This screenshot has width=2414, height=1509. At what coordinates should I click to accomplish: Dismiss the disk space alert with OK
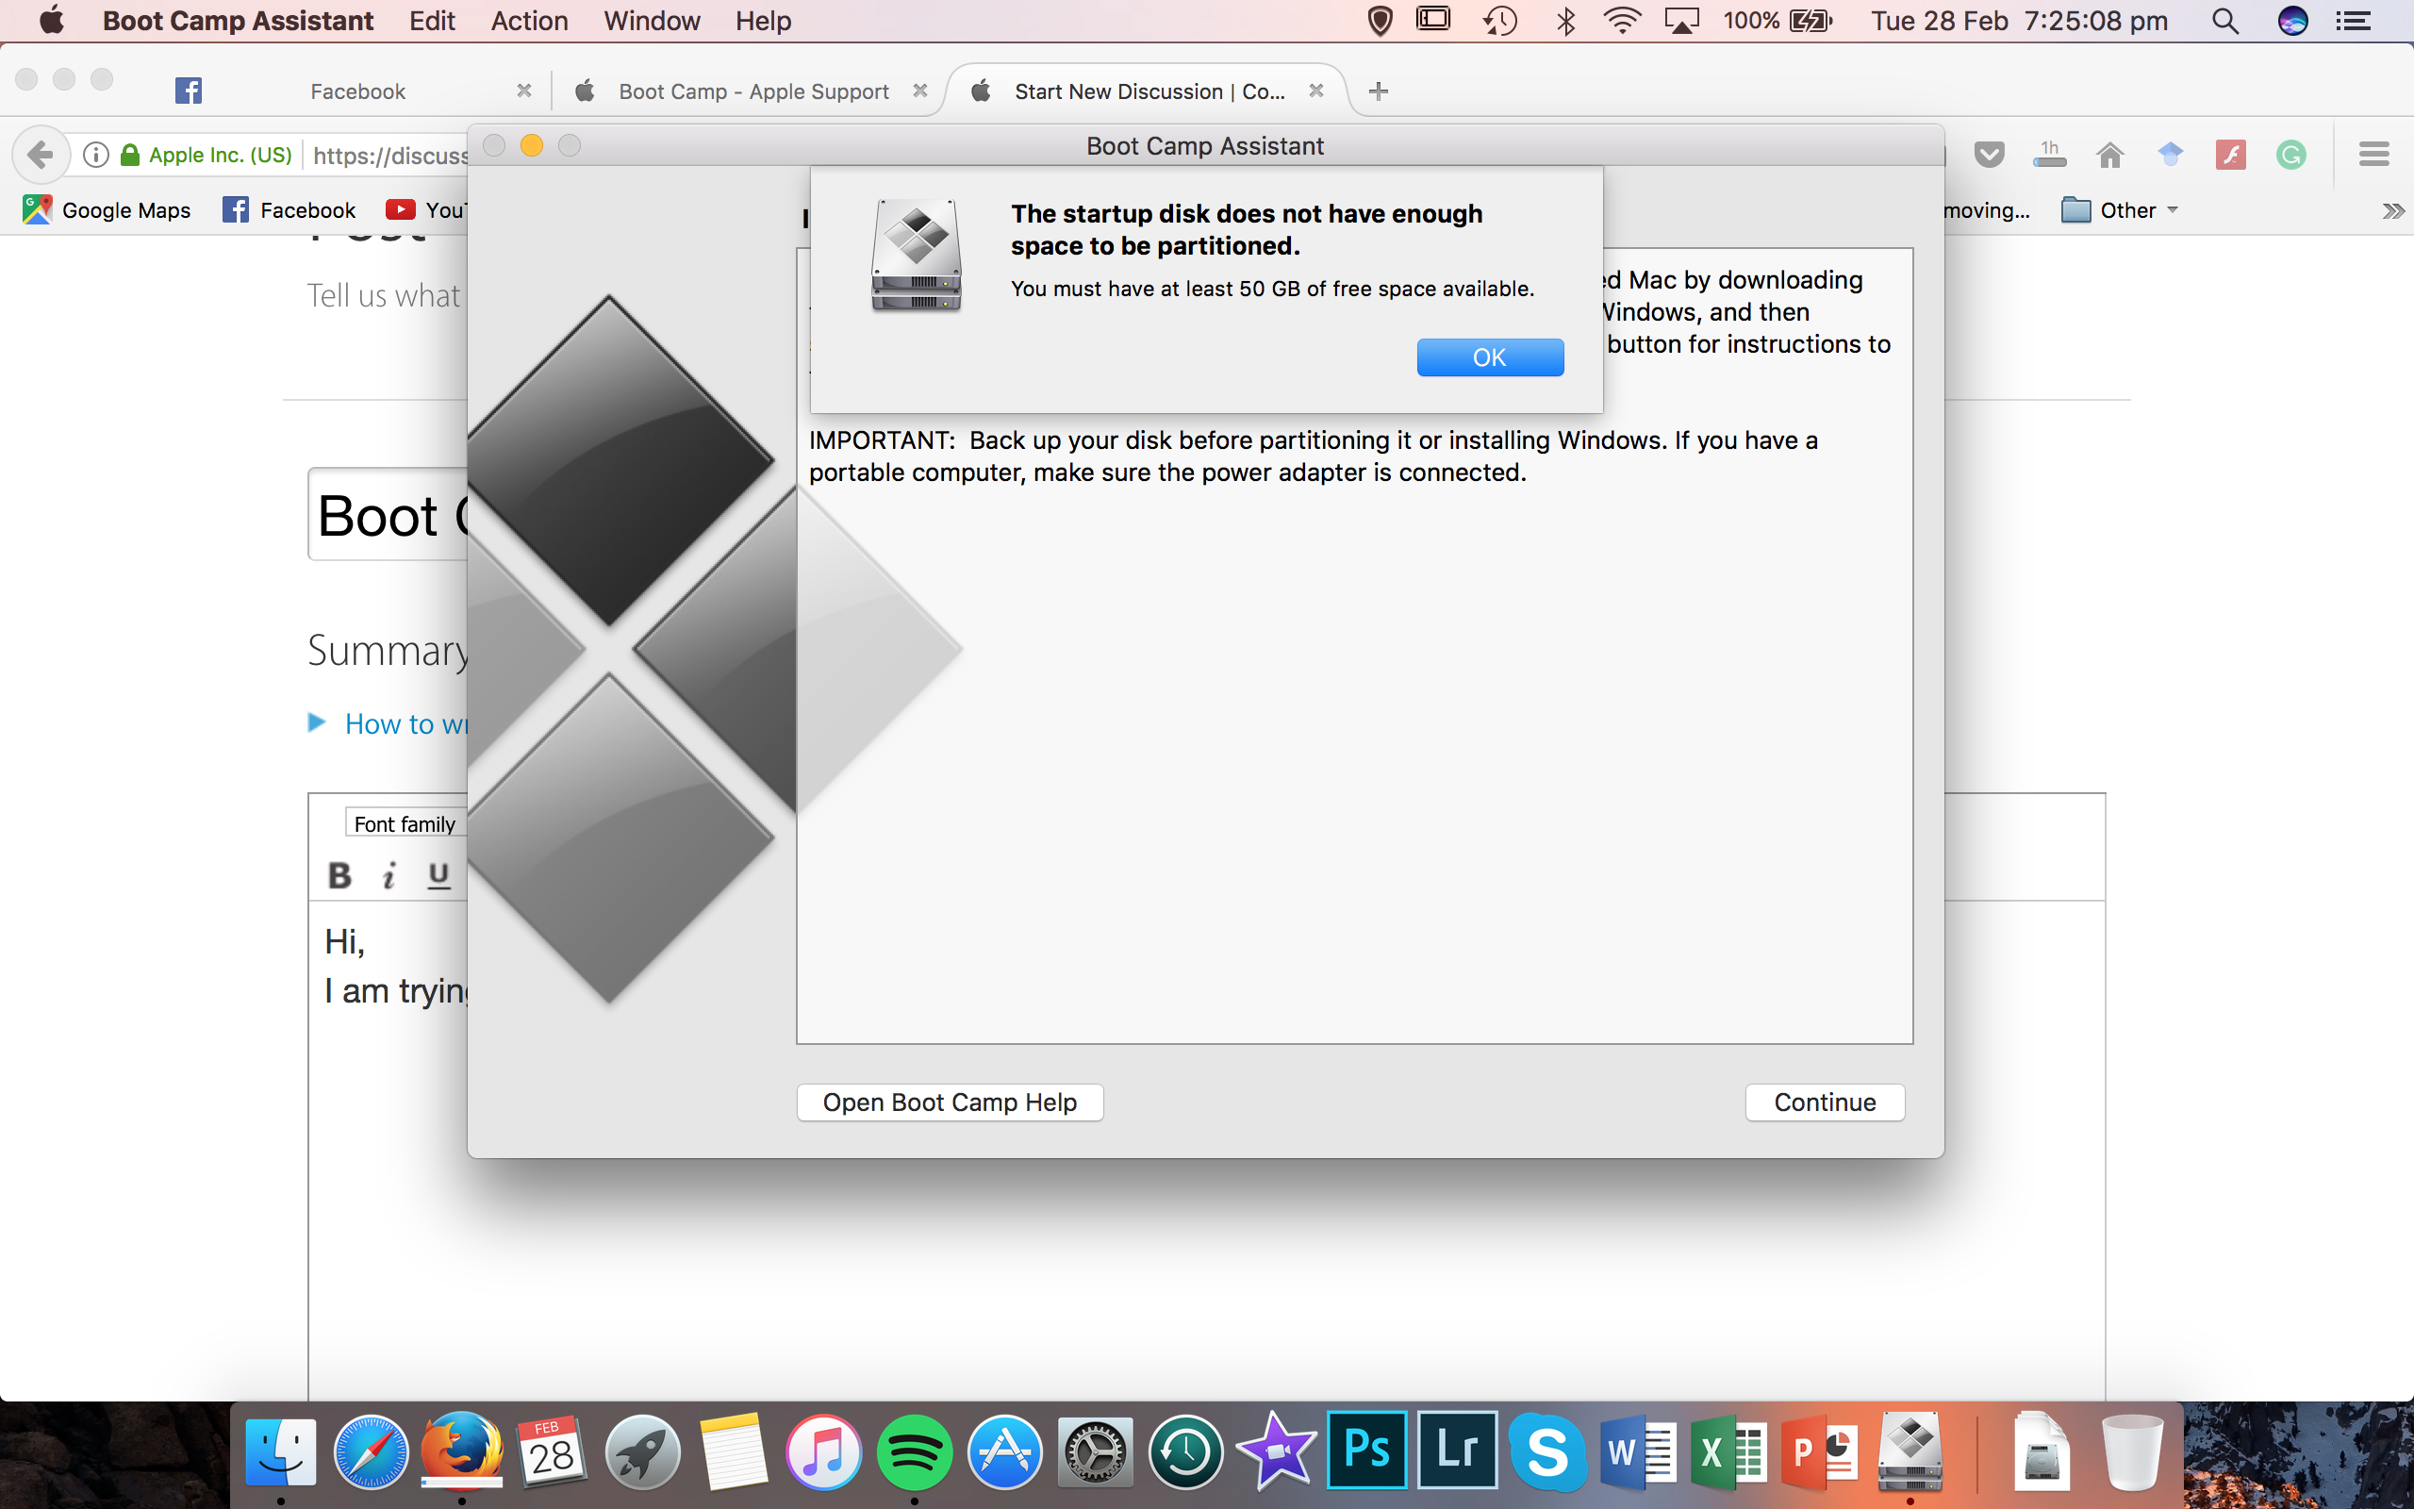pyautogui.click(x=1489, y=357)
